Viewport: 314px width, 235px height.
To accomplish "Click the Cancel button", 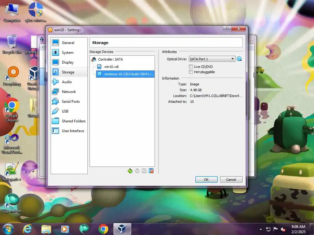I will [x=231, y=179].
